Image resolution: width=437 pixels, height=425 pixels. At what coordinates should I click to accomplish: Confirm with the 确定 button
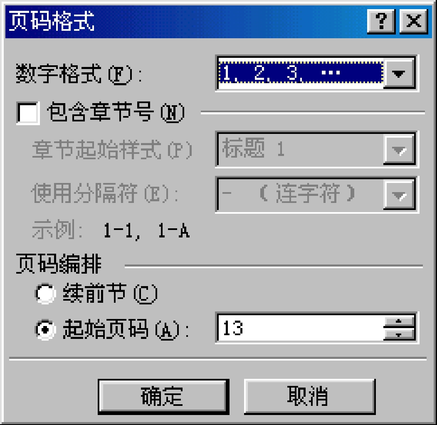pyautogui.click(x=163, y=397)
